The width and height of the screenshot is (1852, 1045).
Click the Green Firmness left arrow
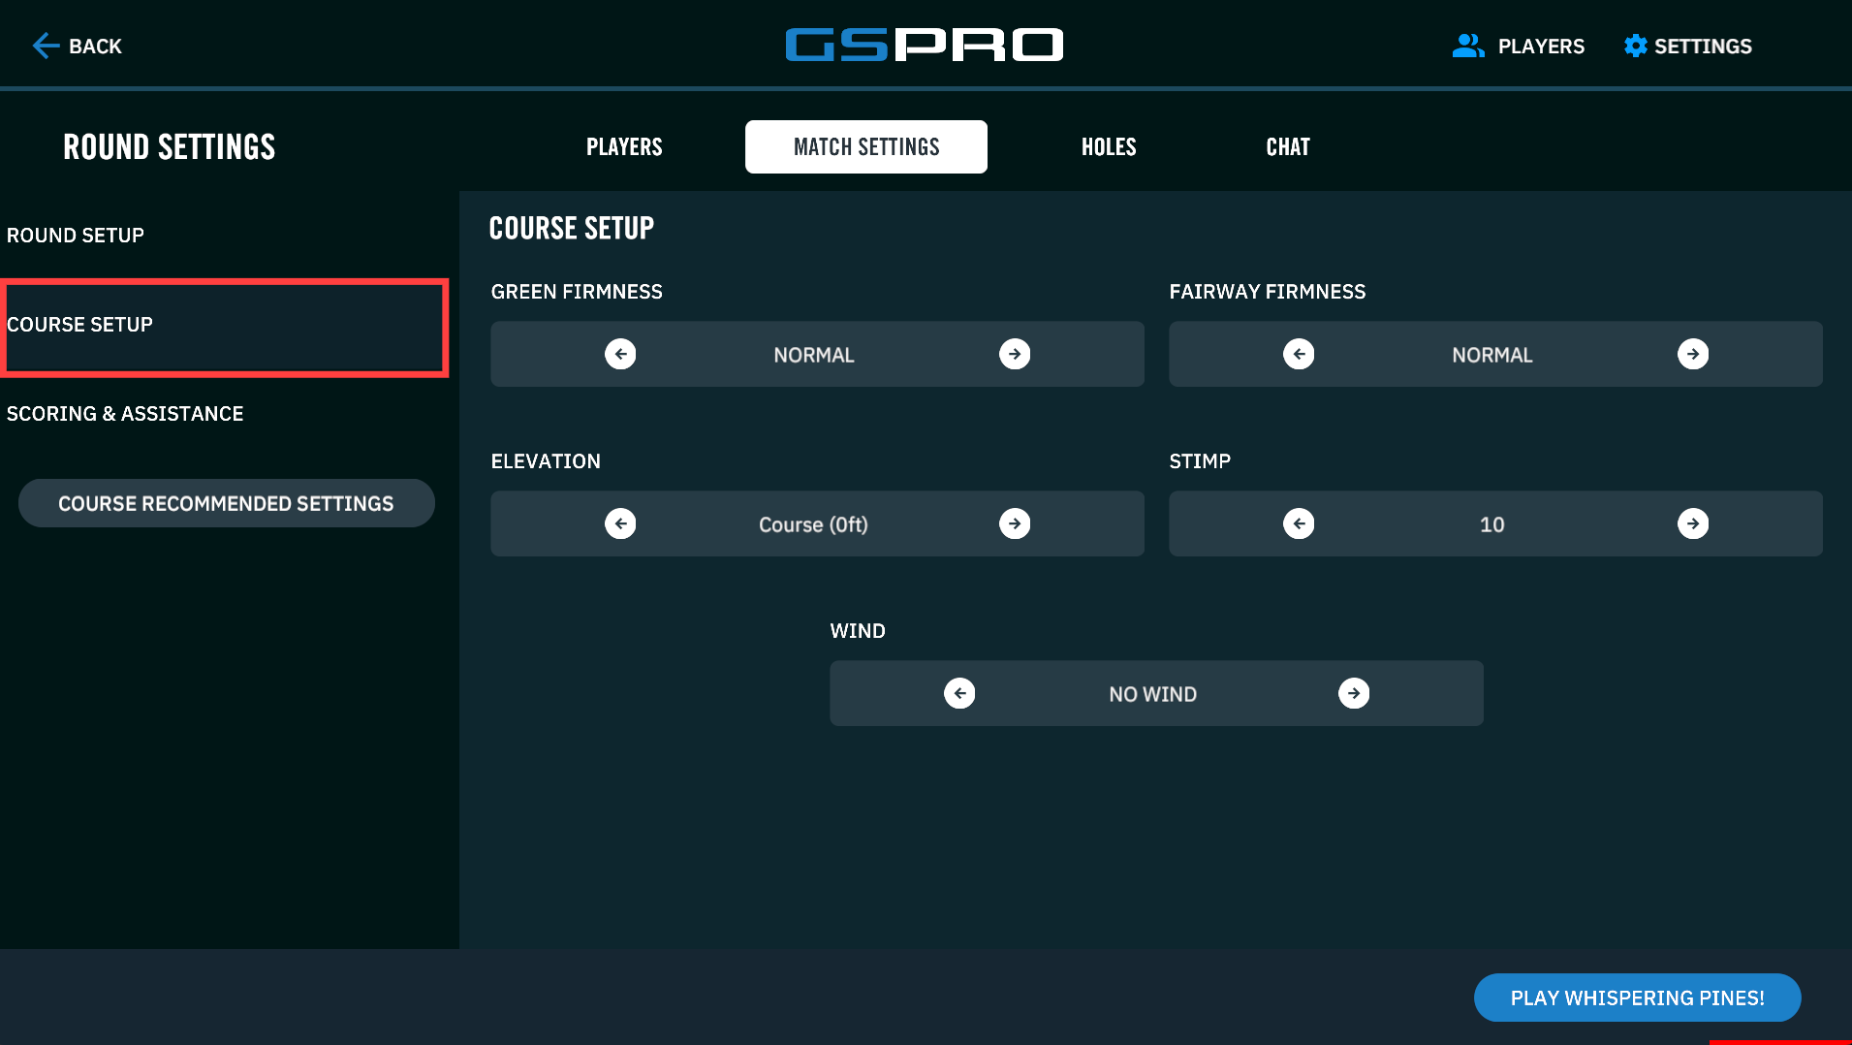coord(620,354)
